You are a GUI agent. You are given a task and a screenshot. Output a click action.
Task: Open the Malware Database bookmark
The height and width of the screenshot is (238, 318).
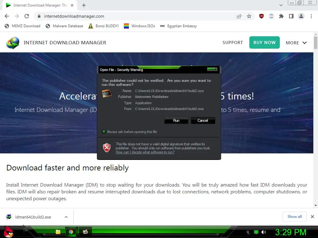pyautogui.click(x=64, y=26)
